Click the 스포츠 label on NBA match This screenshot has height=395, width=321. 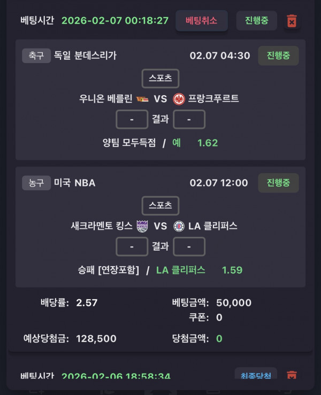(160, 205)
